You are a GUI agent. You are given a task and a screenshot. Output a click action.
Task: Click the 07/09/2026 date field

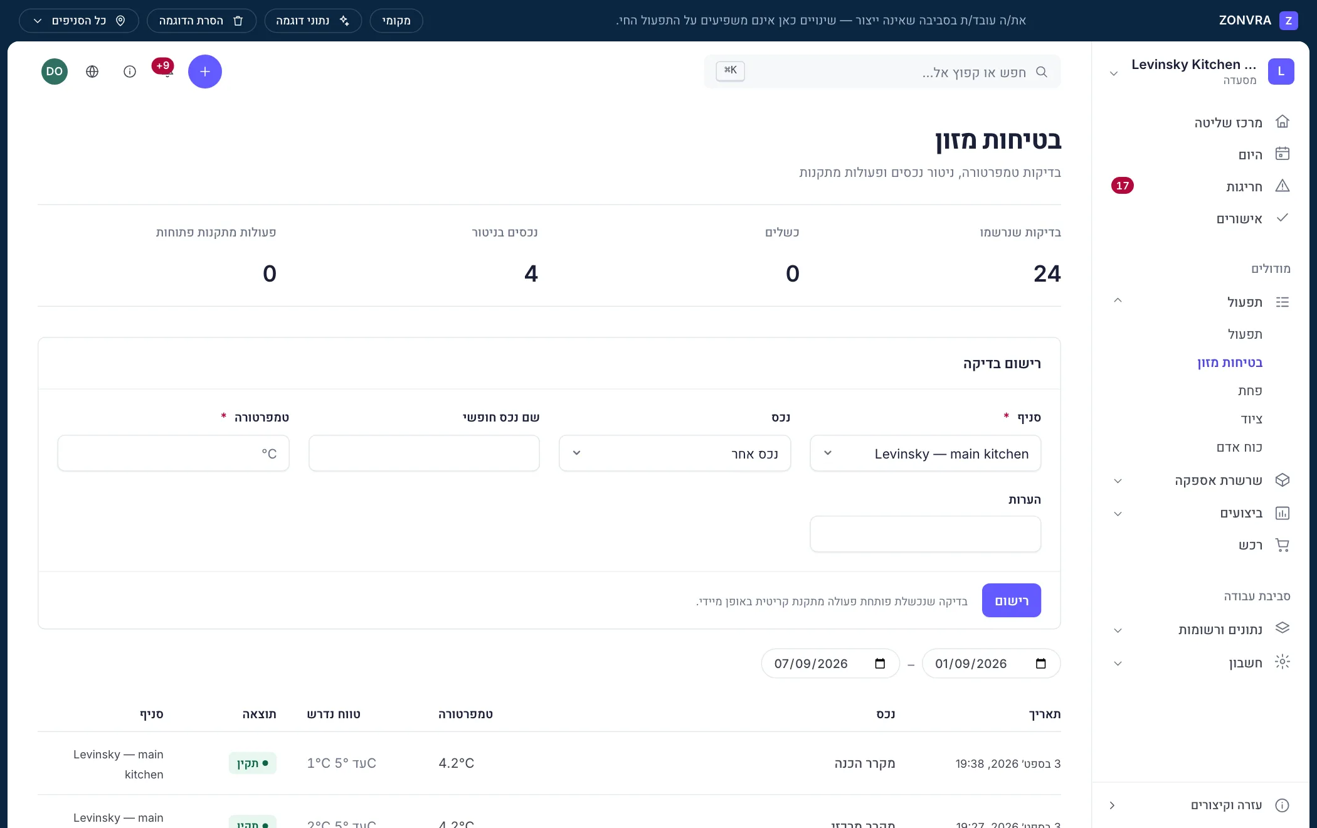tap(830, 664)
